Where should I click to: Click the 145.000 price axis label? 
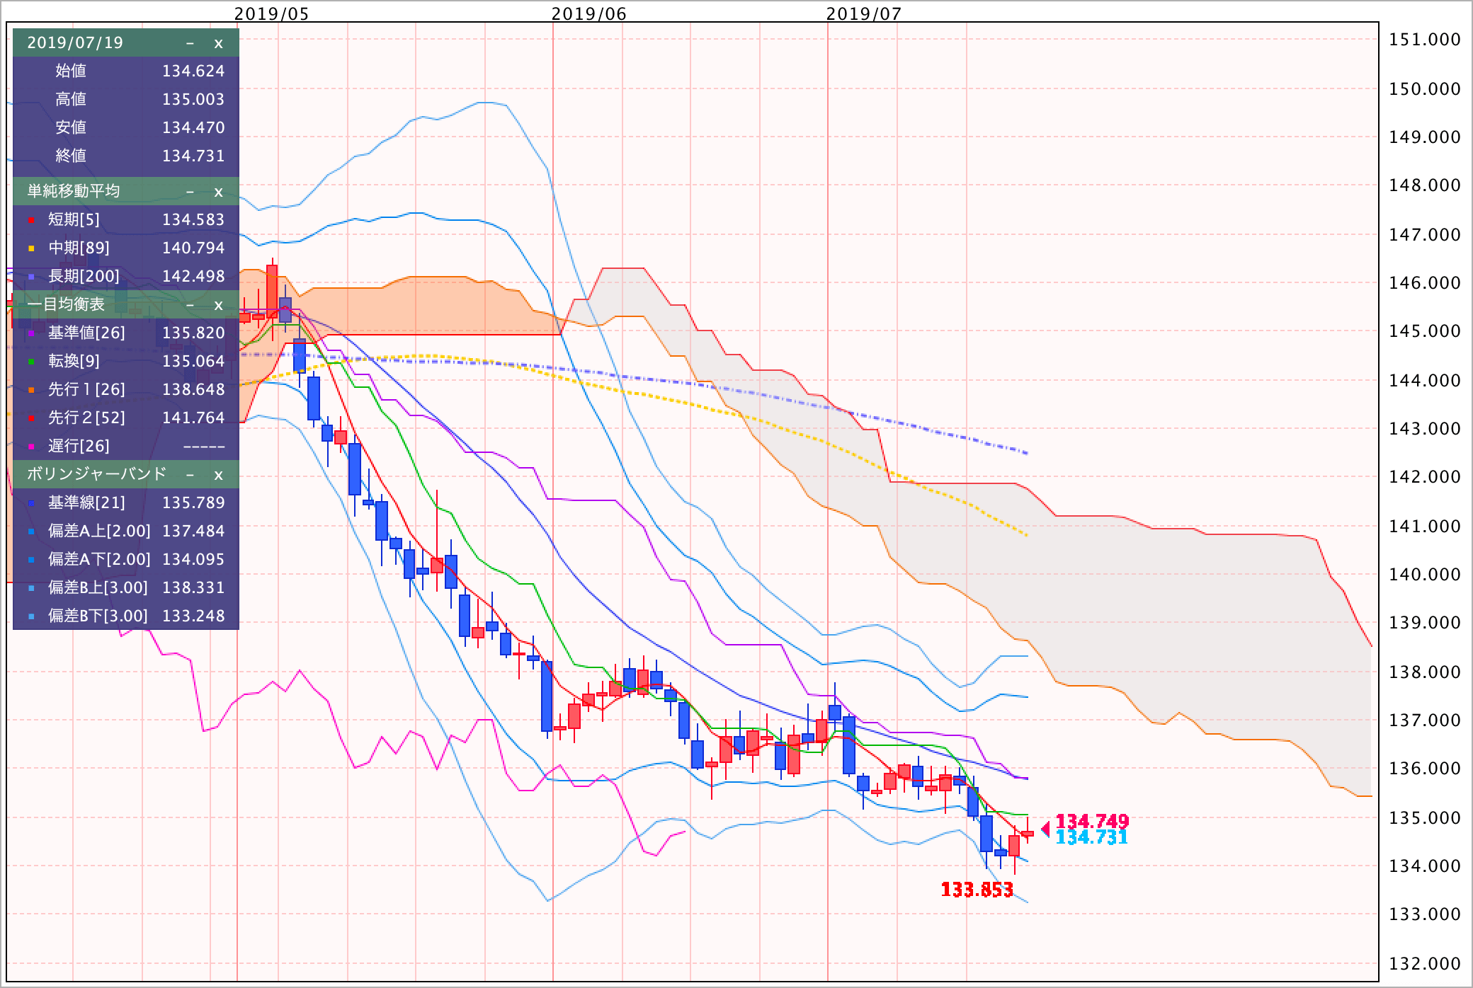point(1426,331)
